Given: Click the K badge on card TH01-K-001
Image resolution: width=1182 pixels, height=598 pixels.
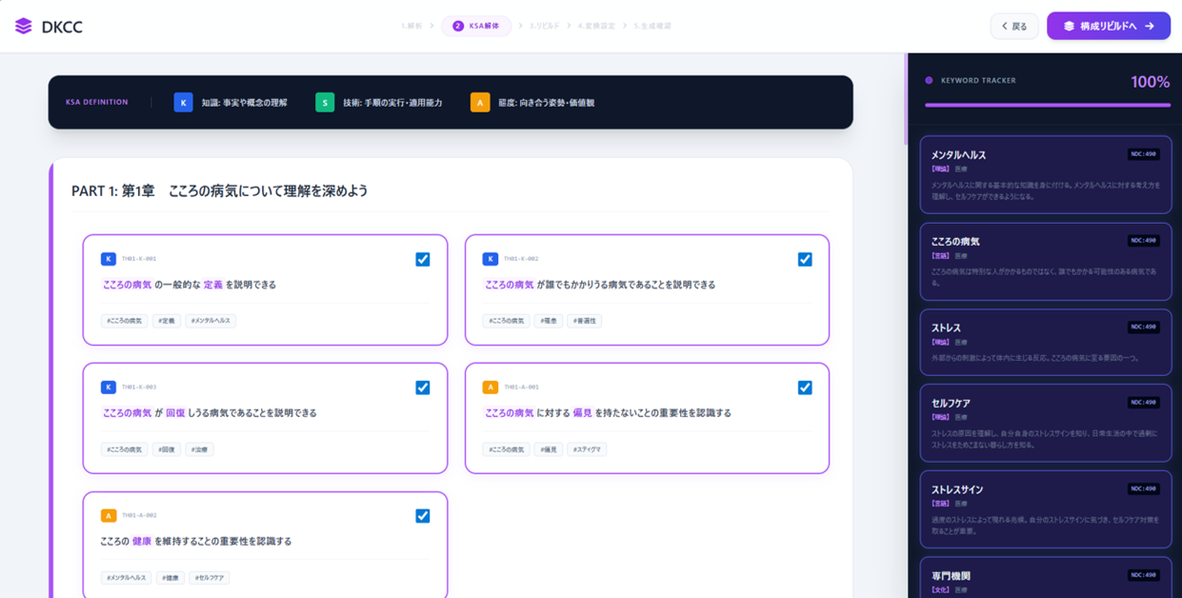Looking at the screenshot, I should [109, 259].
